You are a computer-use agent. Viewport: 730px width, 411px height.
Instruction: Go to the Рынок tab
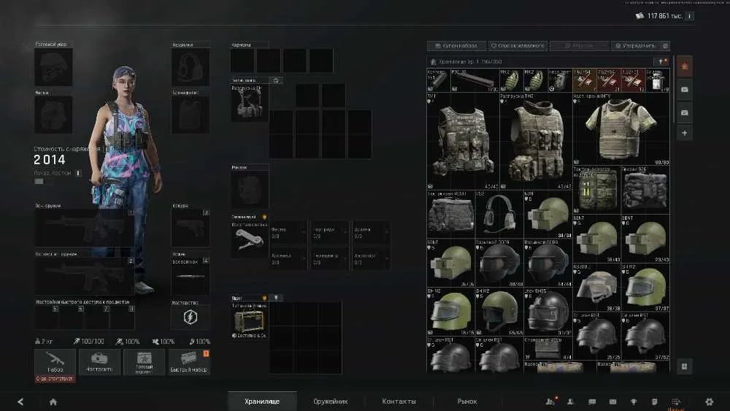click(467, 402)
